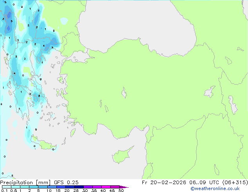Click the 35–40 mm legend swatch
The width and height of the screenshot is (248, 192).
pyautogui.click(x=97, y=187)
